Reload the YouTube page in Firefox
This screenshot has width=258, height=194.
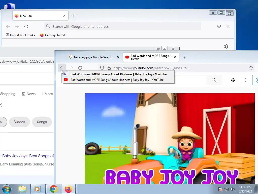point(80,68)
